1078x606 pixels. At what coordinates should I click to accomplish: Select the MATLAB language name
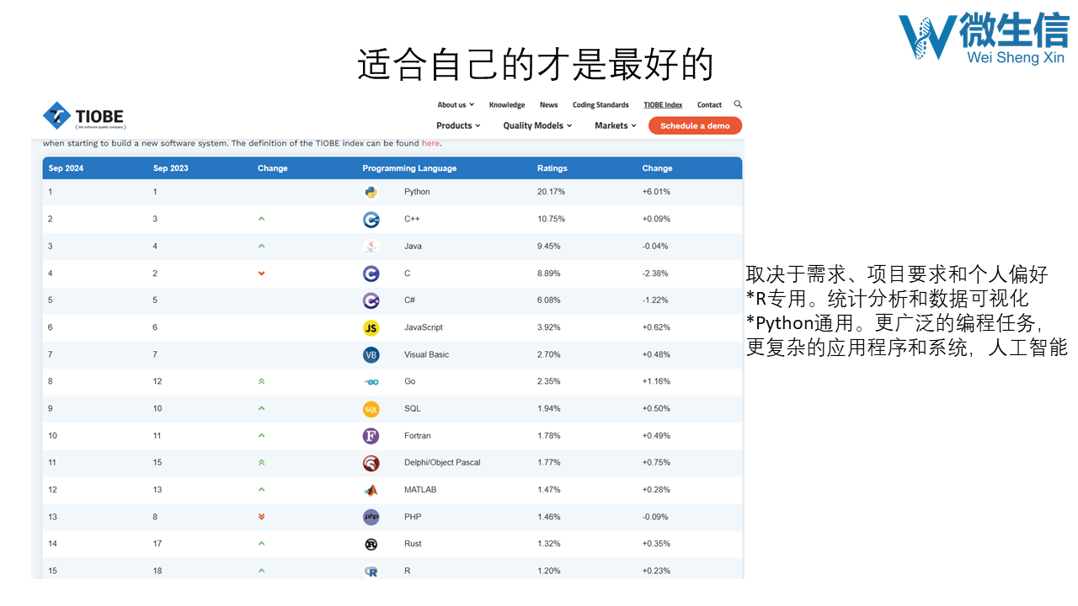tap(420, 490)
